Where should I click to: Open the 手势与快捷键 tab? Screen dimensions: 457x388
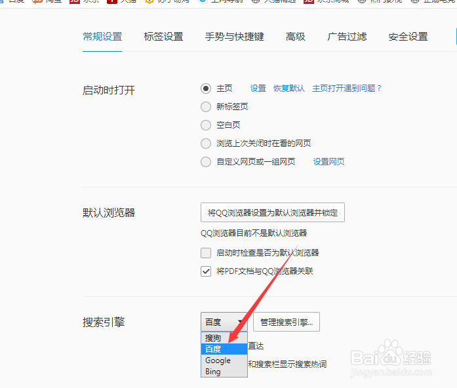point(234,37)
